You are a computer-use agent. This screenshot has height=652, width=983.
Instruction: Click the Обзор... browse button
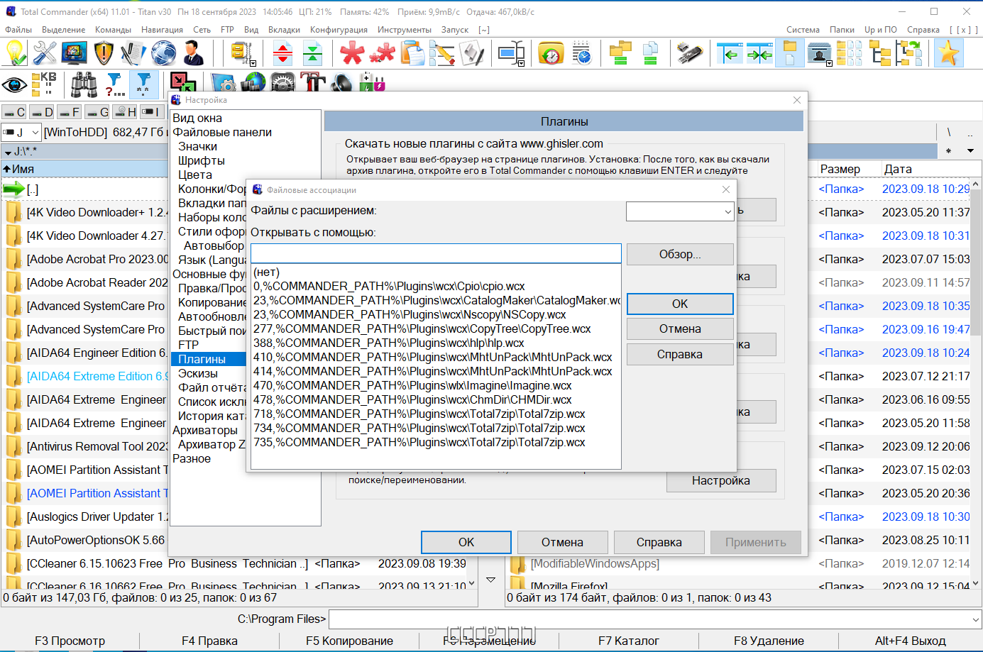click(x=680, y=254)
